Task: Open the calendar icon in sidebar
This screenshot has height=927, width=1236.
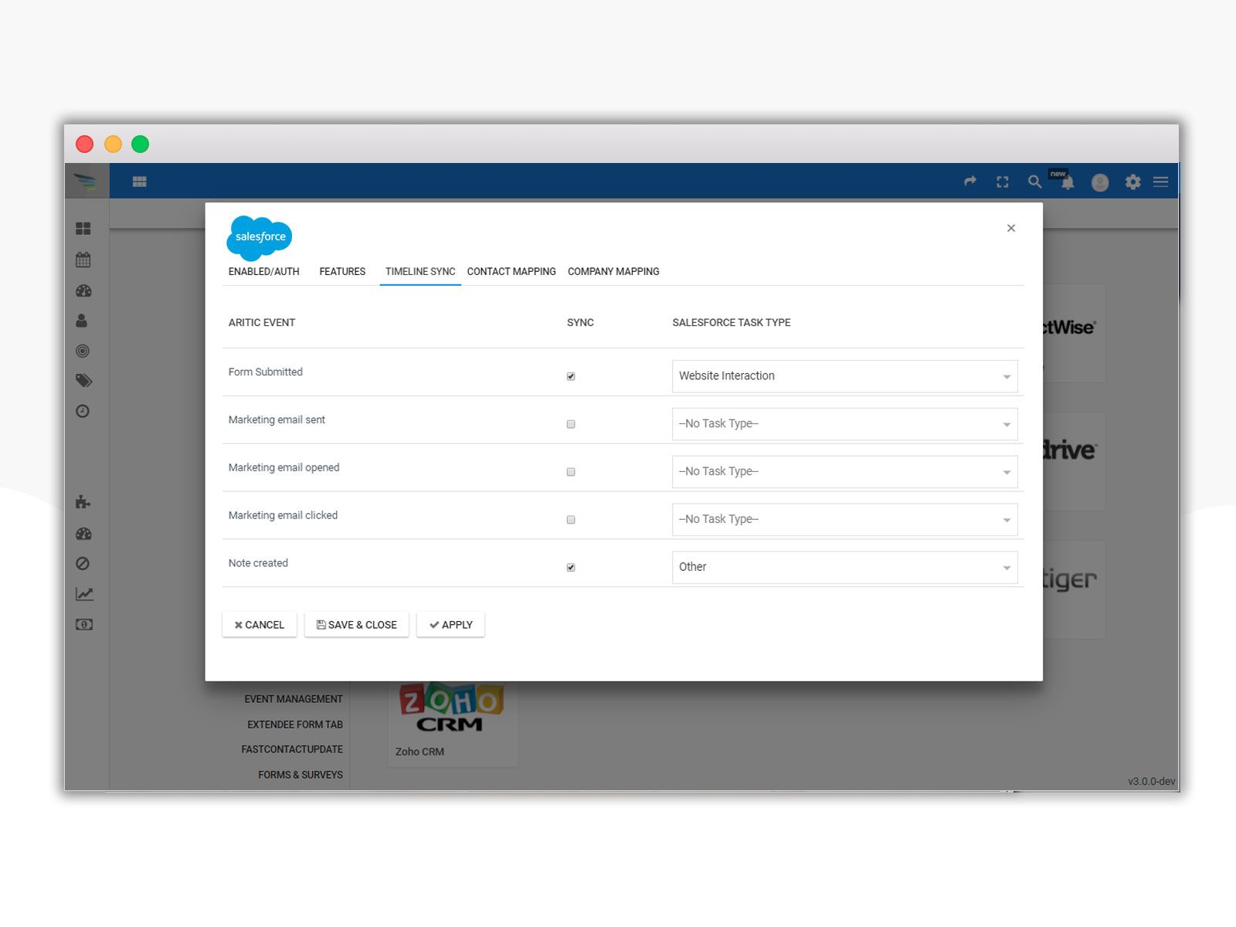Action: [83, 260]
